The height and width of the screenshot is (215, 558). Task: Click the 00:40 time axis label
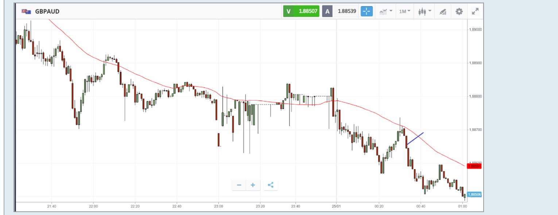[x=421, y=206]
